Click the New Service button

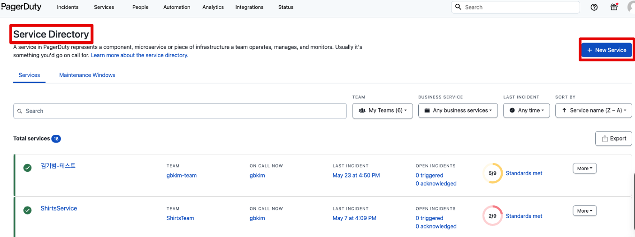[x=607, y=50]
